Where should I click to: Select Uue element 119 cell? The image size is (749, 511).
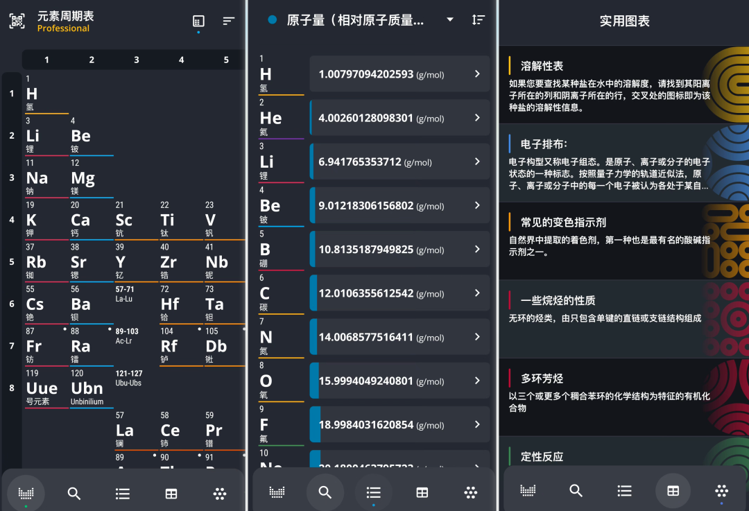pyautogui.click(x=46, y=388)
